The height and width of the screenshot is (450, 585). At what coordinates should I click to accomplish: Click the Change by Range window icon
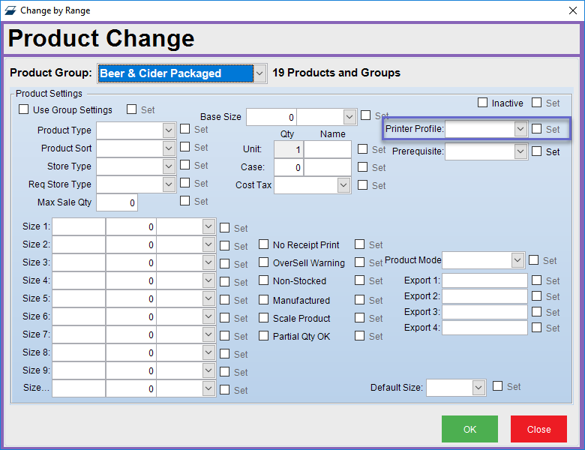[10, 10]
